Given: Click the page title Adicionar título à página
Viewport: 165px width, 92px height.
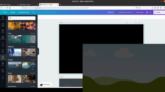Looking at the screenshot, I should (72, 23).
